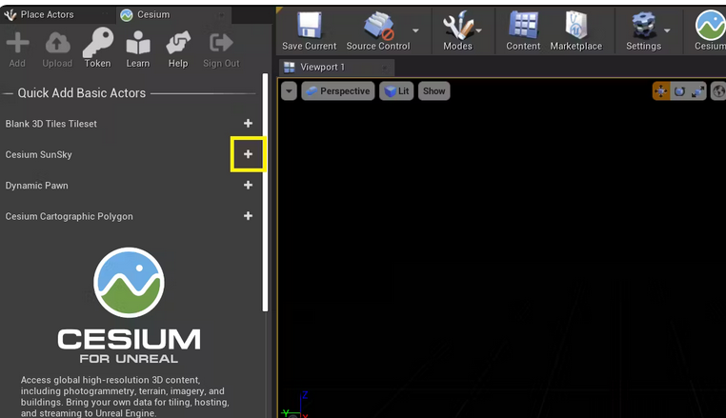
Task: Add Cesium SunSky with plus button
Action: (x=248, y=154)
